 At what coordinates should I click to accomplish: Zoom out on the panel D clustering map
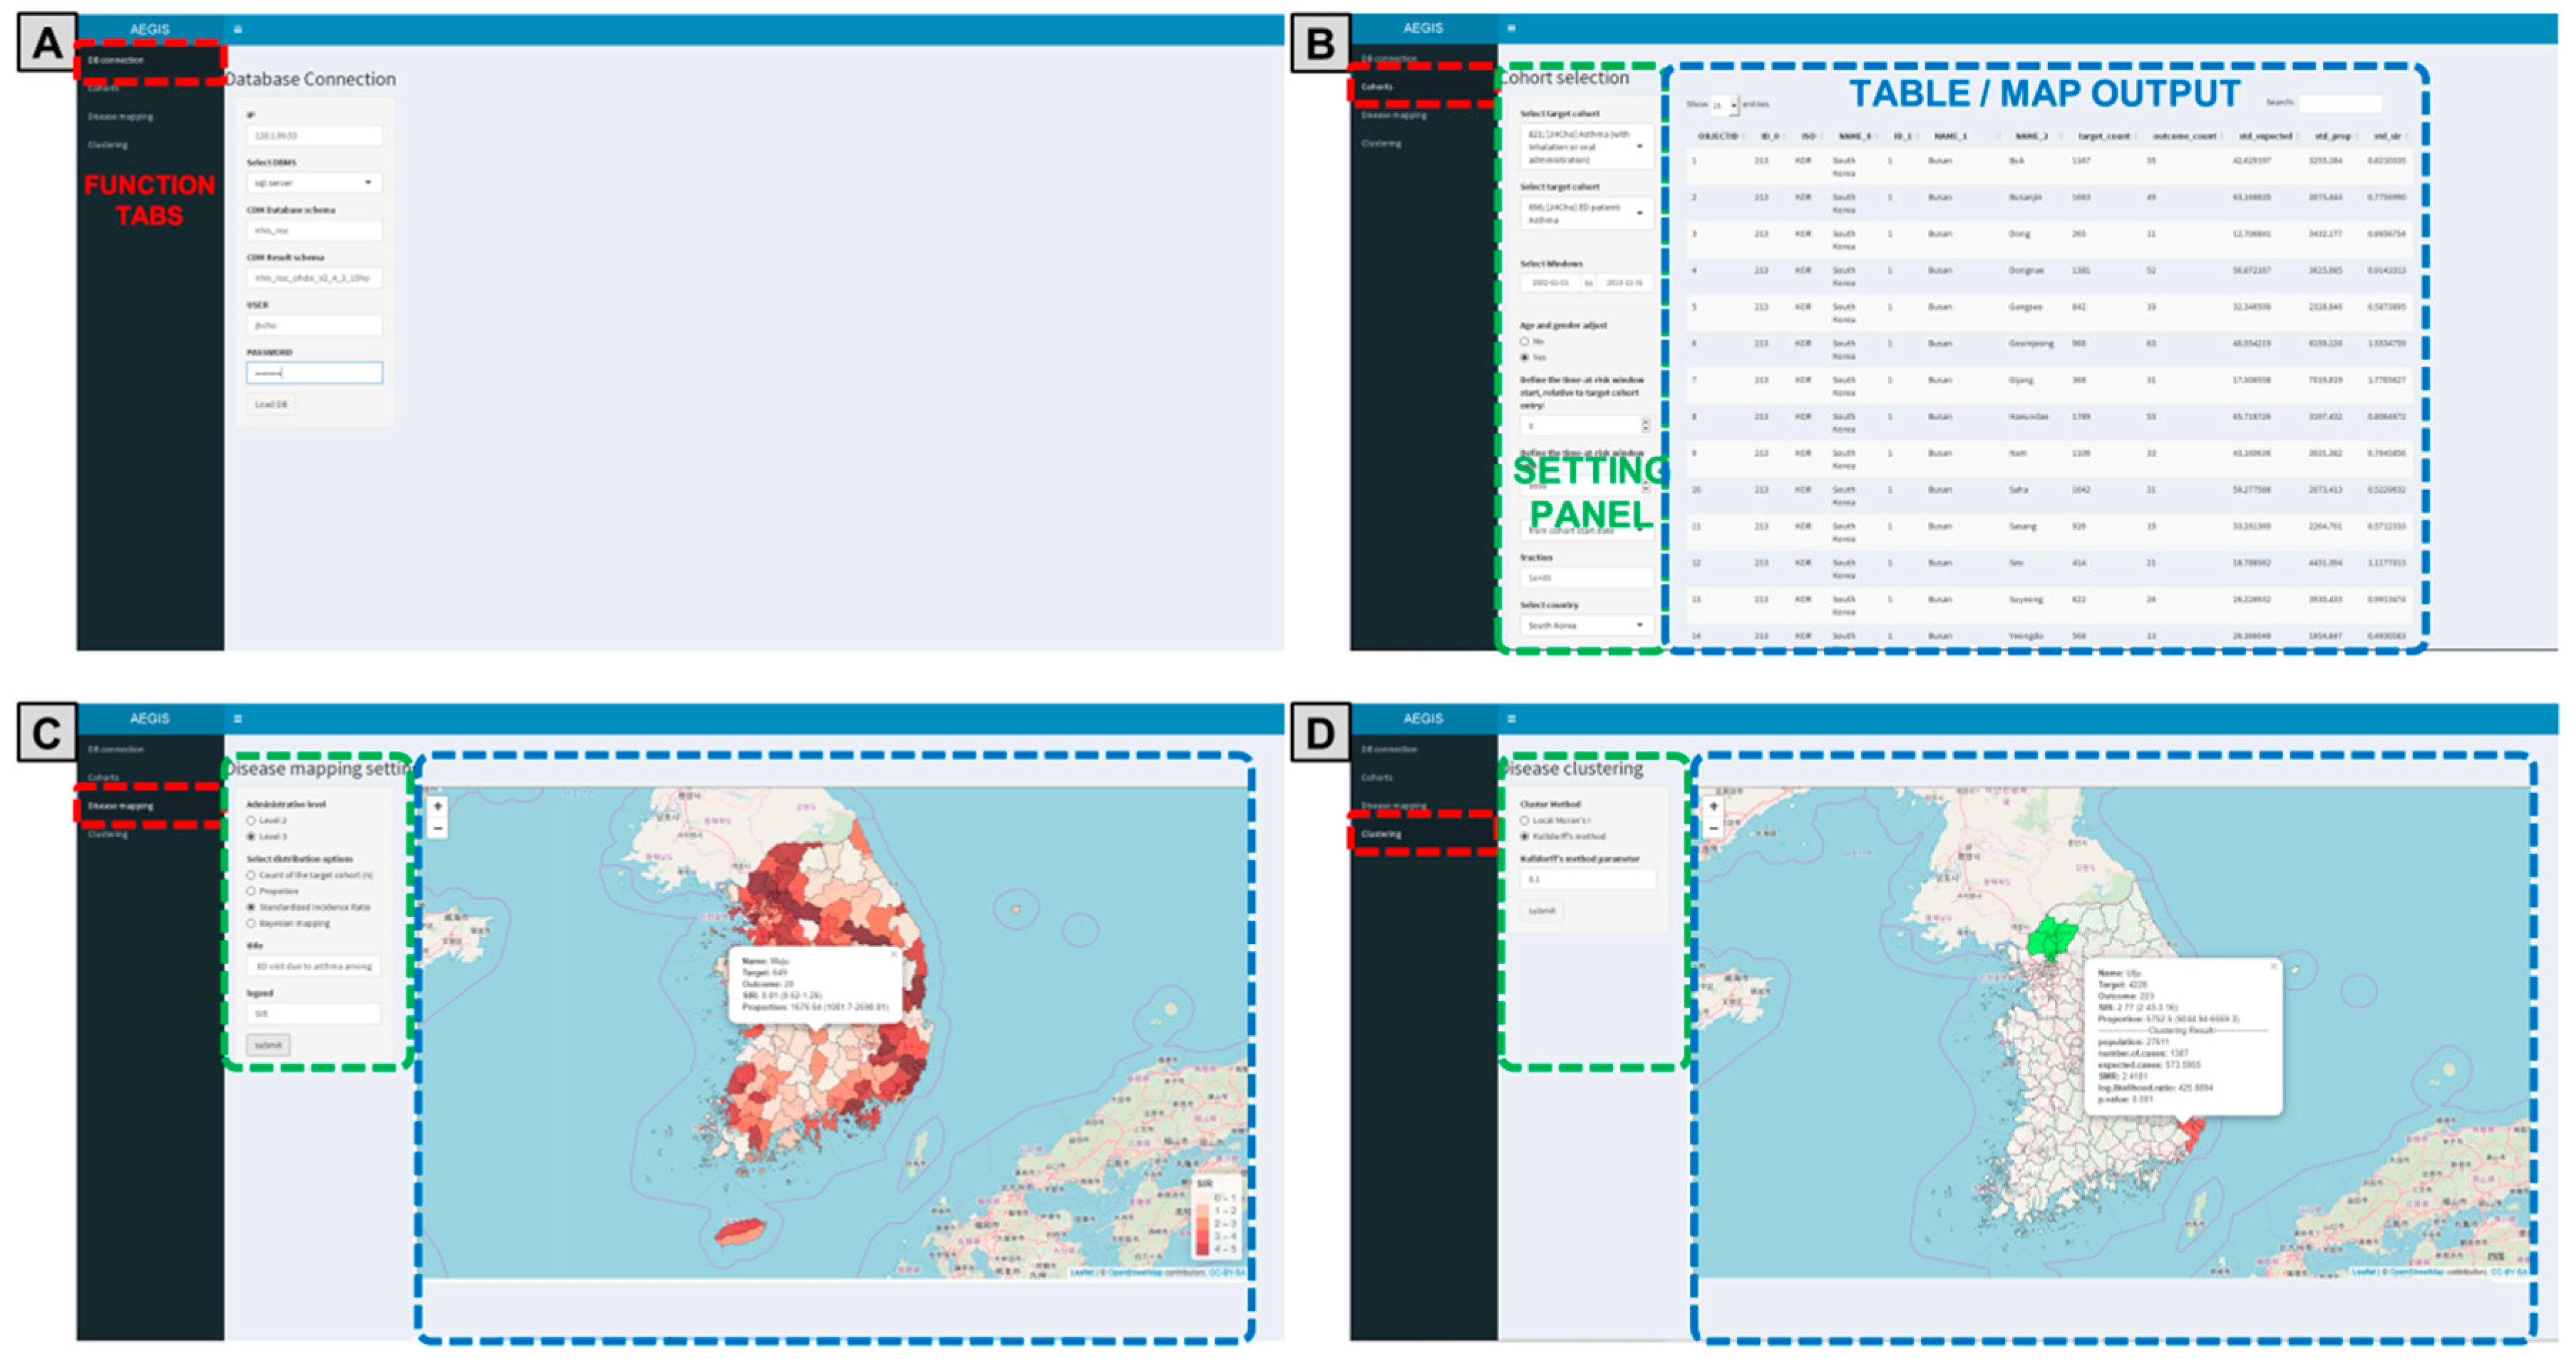1713,828
